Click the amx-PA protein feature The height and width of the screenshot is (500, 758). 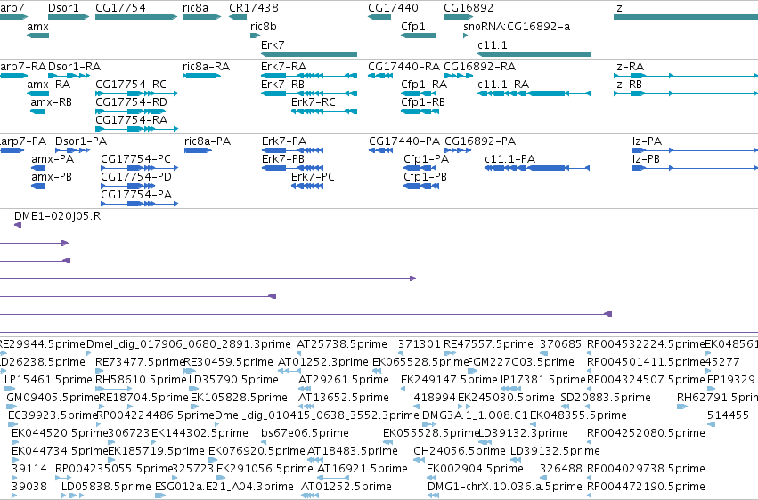(x=37, y=168)
